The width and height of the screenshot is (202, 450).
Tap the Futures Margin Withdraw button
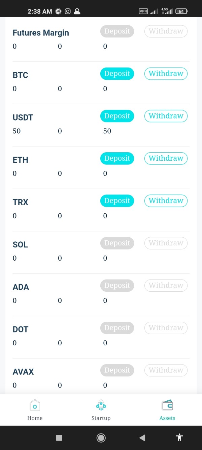[166, 31]
